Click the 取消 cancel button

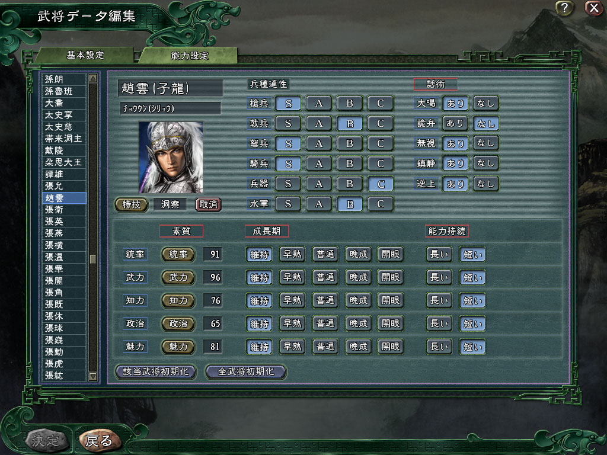[x=208, y=204]
